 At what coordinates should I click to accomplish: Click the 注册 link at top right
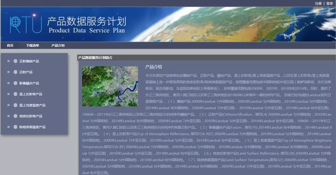(x=318, y=3)
